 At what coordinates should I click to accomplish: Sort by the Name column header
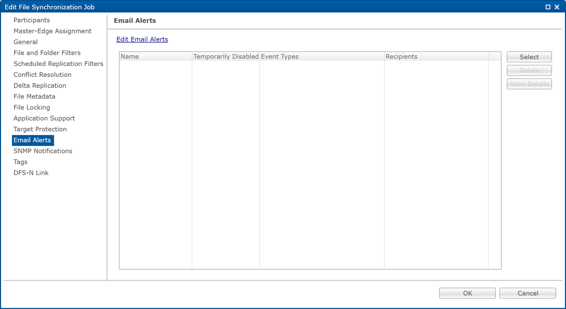(x=155, y=57)
